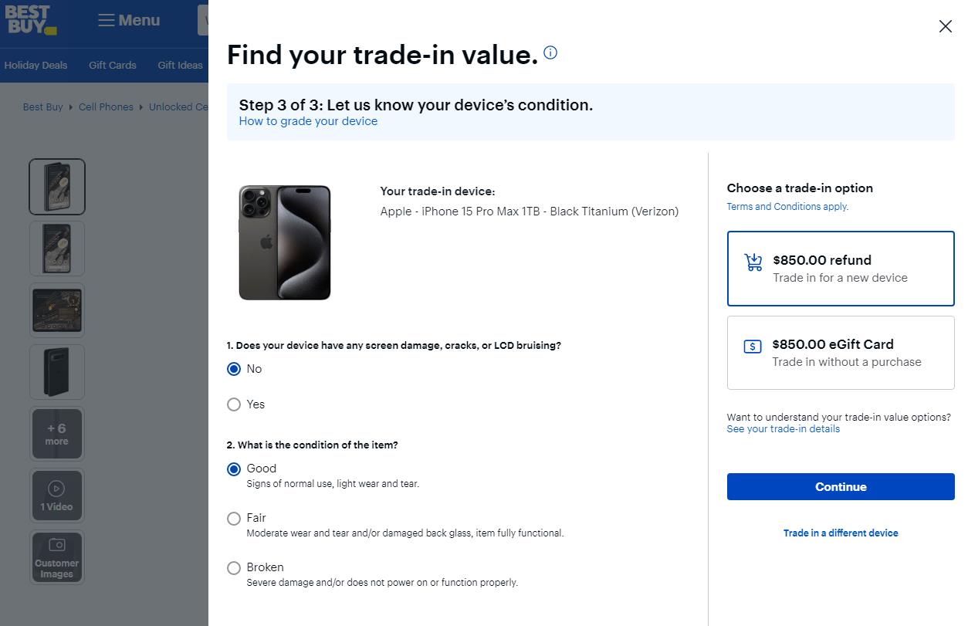Select Good item condition
Viewport: 968px width, 626px height.
click(234, 469)
